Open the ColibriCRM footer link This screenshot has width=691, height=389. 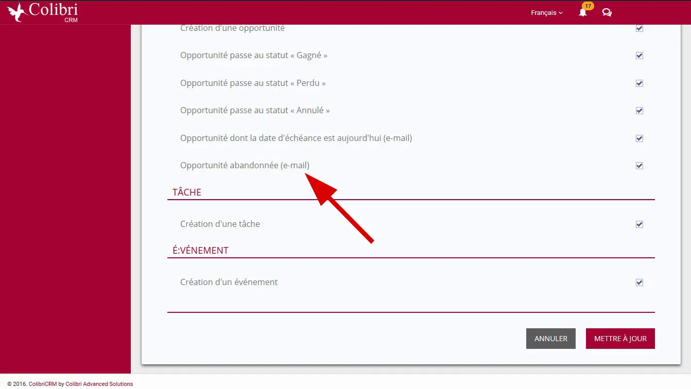point(43,384)
